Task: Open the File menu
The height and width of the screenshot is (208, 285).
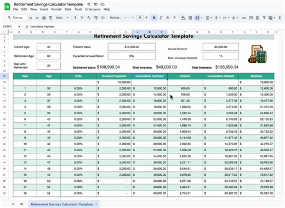Action: [x=15, y=9]
